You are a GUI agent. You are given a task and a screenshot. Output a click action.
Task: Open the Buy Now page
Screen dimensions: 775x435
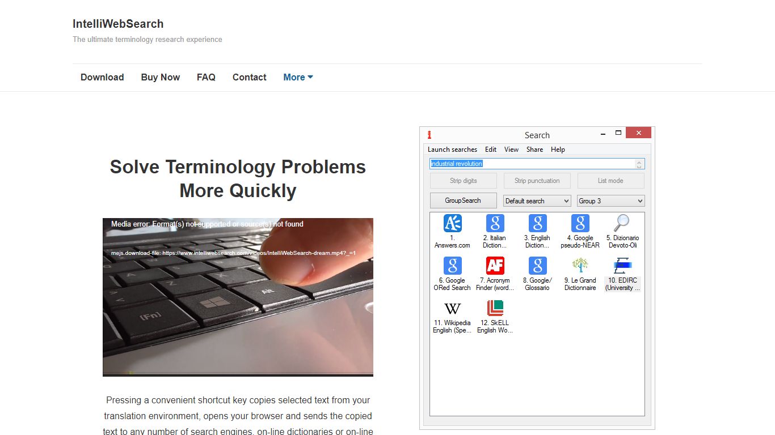click(x=161, y=78)
